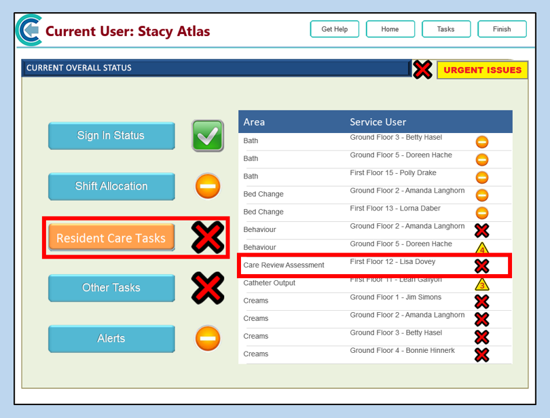Viewport: 550px width, 418px height.
Task: Open Urgent Issues yellow banner
Action: click(x=482, y=70)
